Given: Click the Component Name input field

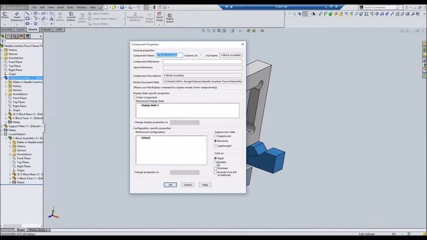Looking at the screenshot, I should 169,55.
